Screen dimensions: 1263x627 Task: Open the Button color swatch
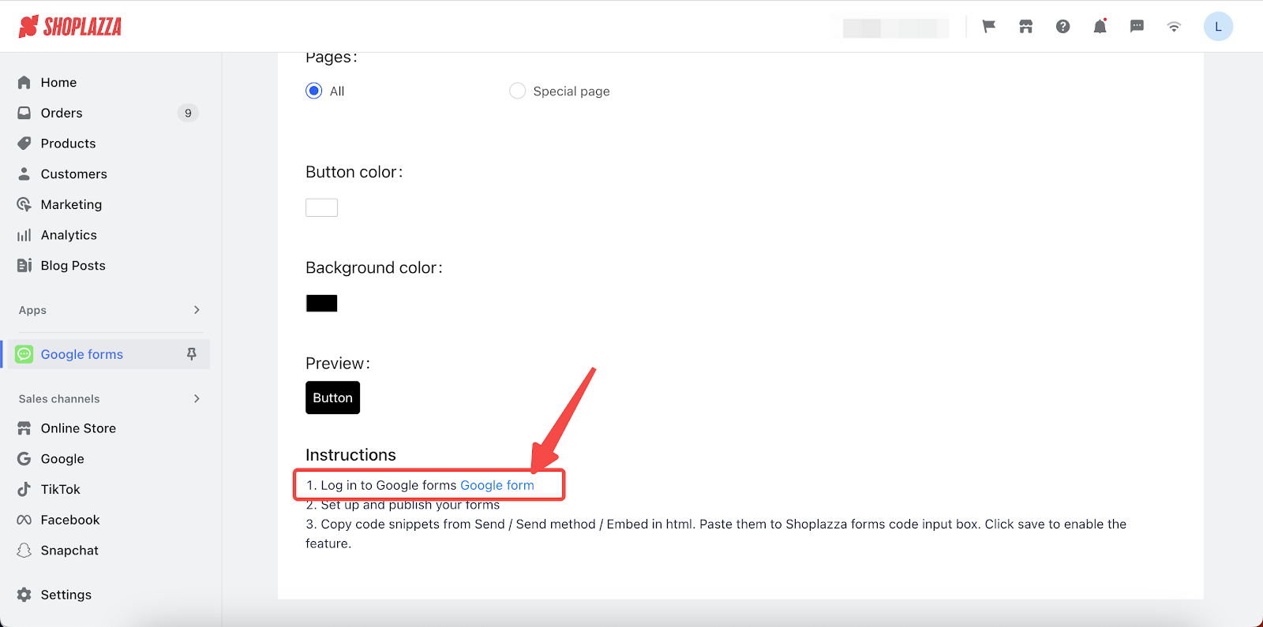(x=321, y=207)
